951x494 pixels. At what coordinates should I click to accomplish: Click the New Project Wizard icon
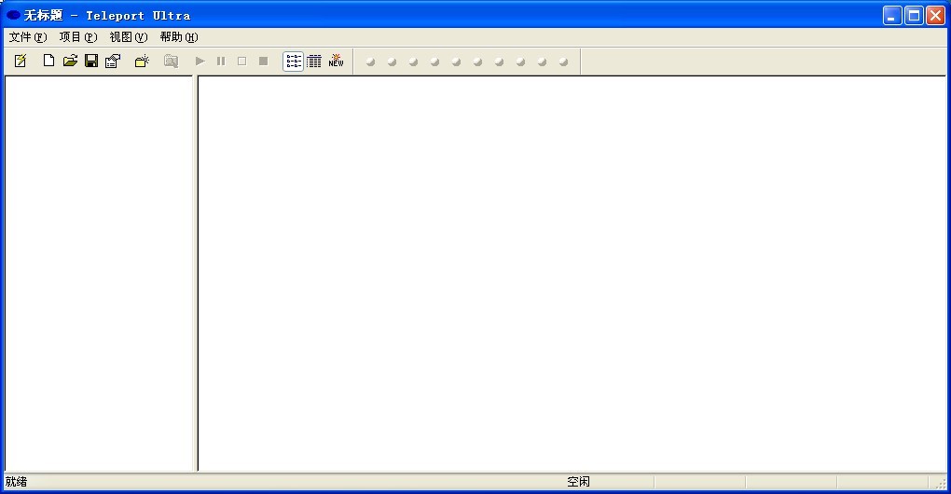(x=21, y=62)
